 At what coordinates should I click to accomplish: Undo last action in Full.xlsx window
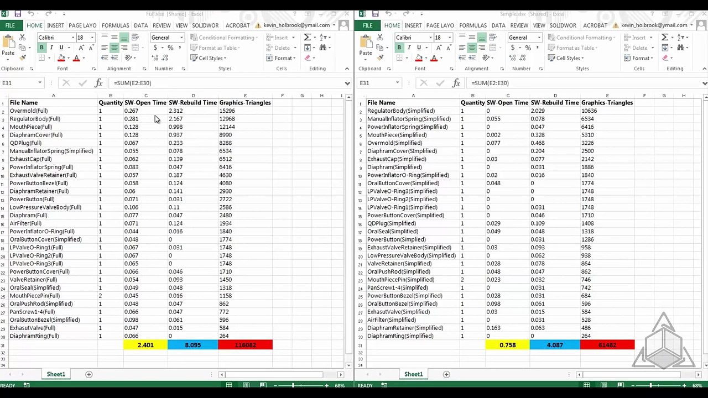31,14
